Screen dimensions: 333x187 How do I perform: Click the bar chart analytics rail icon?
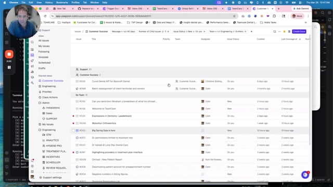click(32, 72)
